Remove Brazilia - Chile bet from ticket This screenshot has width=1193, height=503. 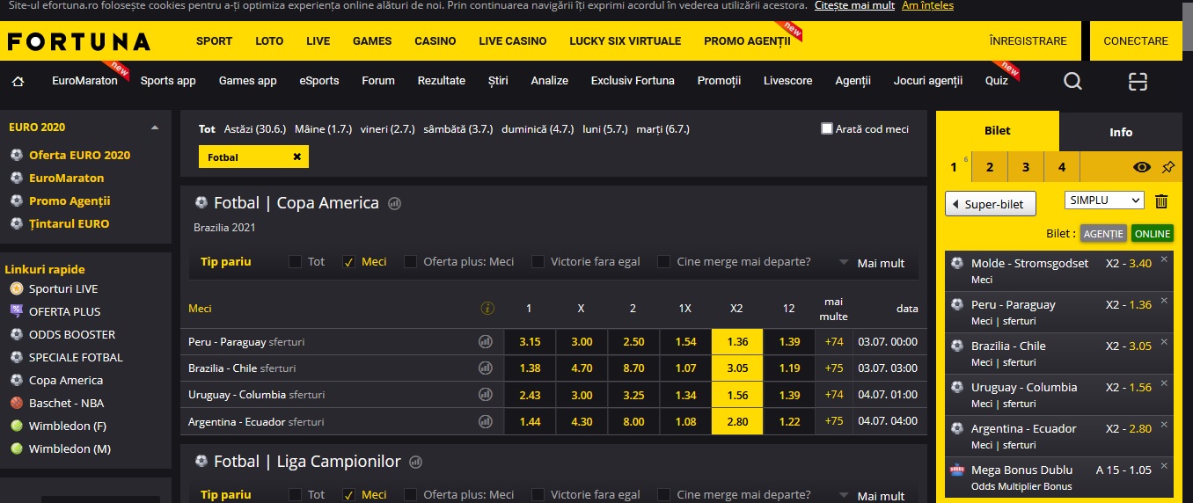1164,341
